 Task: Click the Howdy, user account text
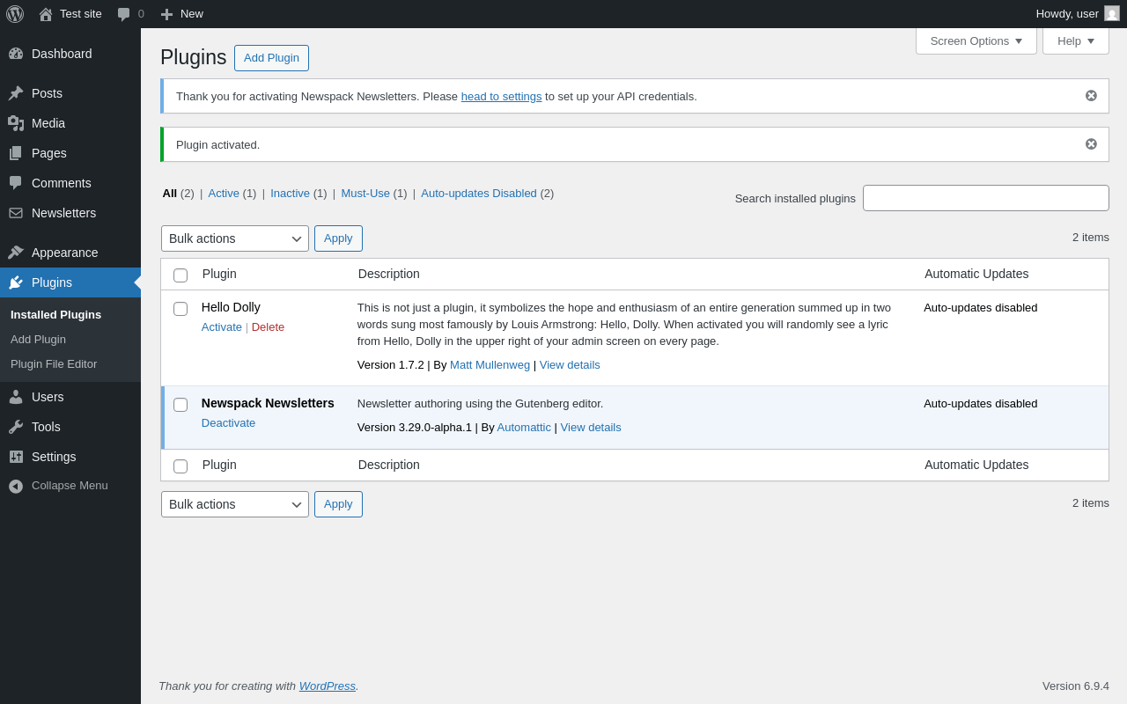click(1067, 13)
